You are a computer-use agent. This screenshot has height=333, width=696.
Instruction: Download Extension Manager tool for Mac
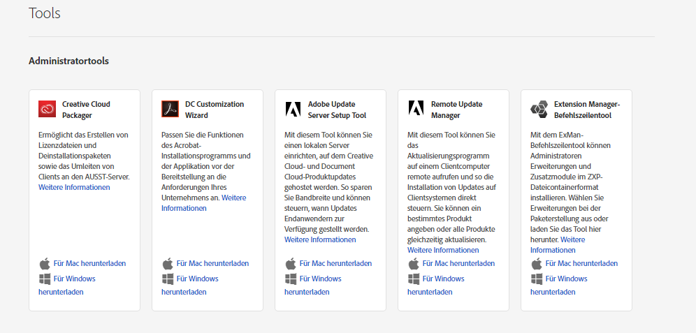[581, 263]
